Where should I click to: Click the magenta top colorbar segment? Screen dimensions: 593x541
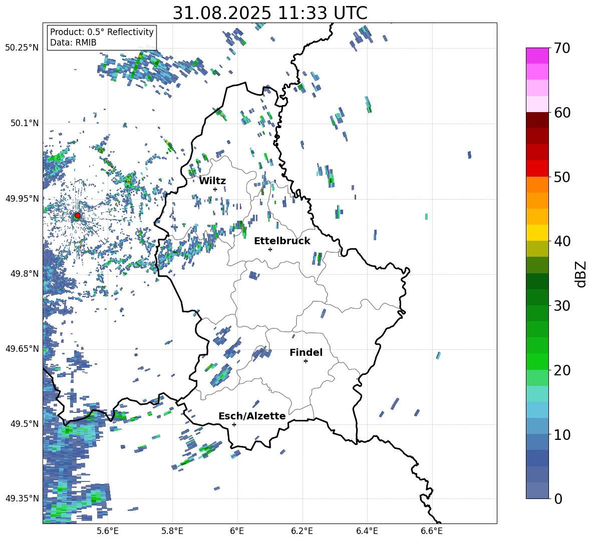537,56
